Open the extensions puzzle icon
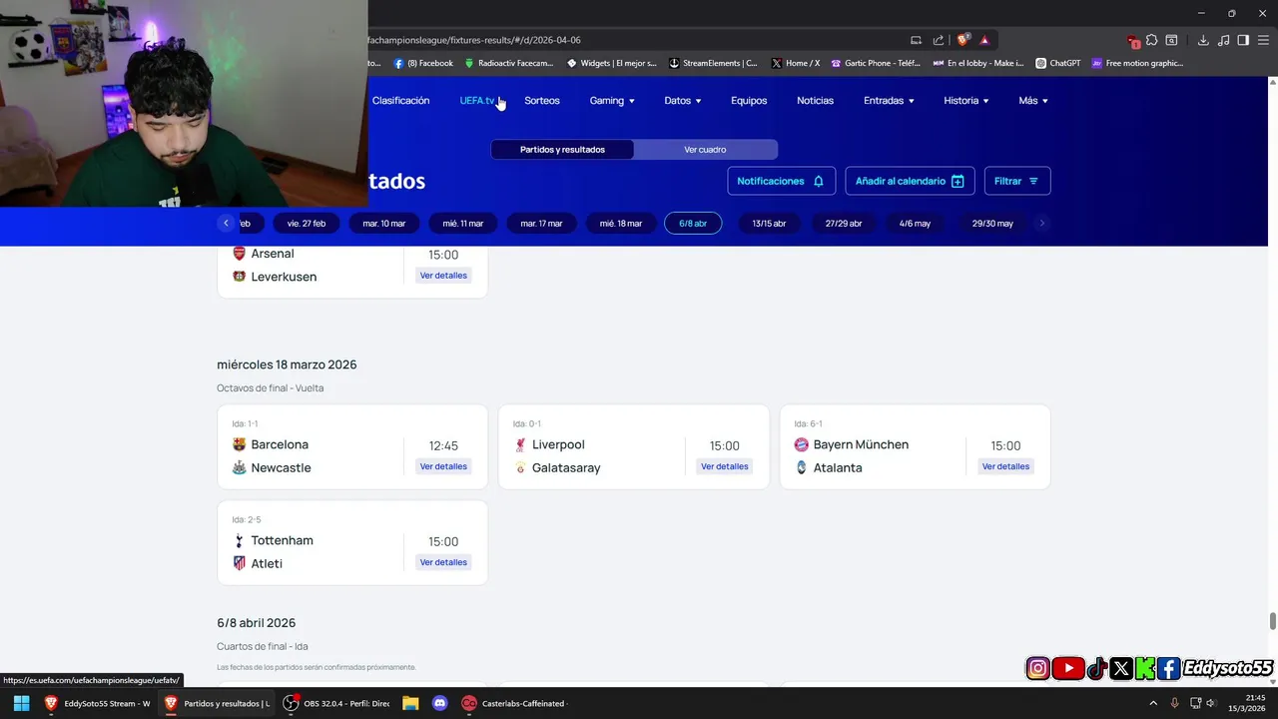 1151,40
